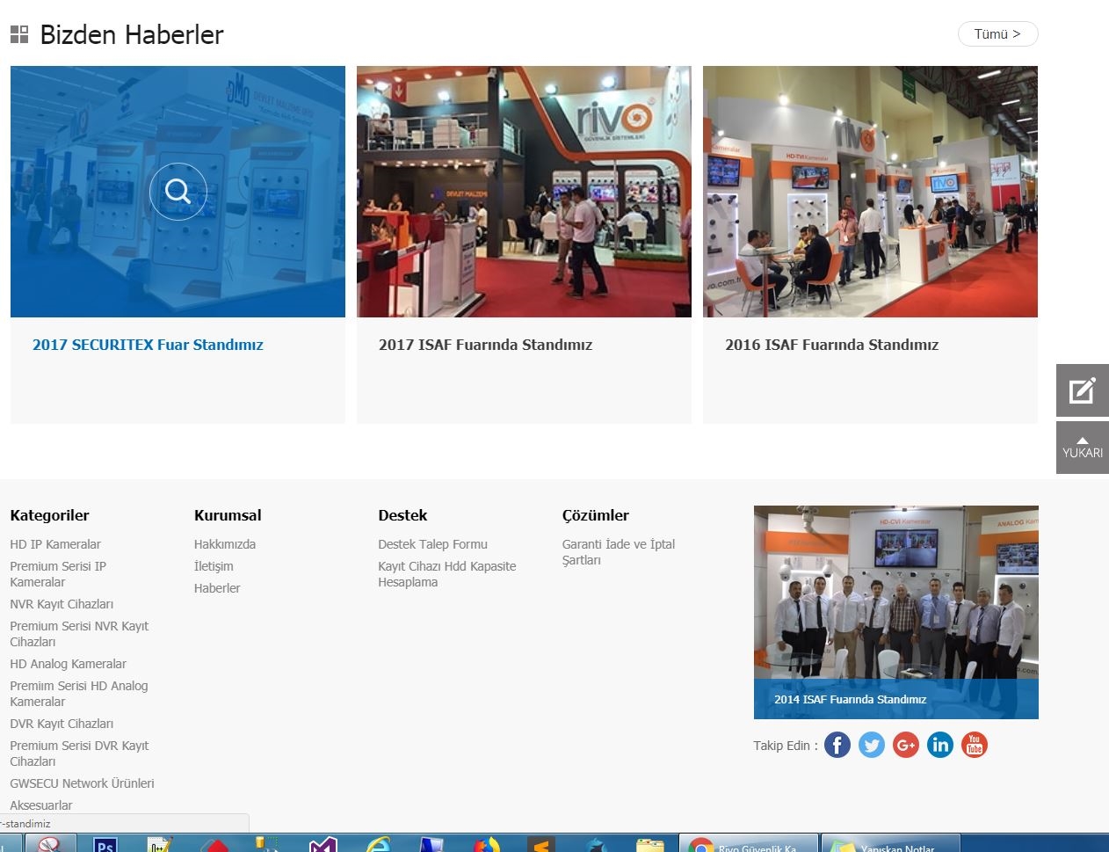
Task: Click the Tümü > button
Action: pyautogui.click(x=997, y=34)
